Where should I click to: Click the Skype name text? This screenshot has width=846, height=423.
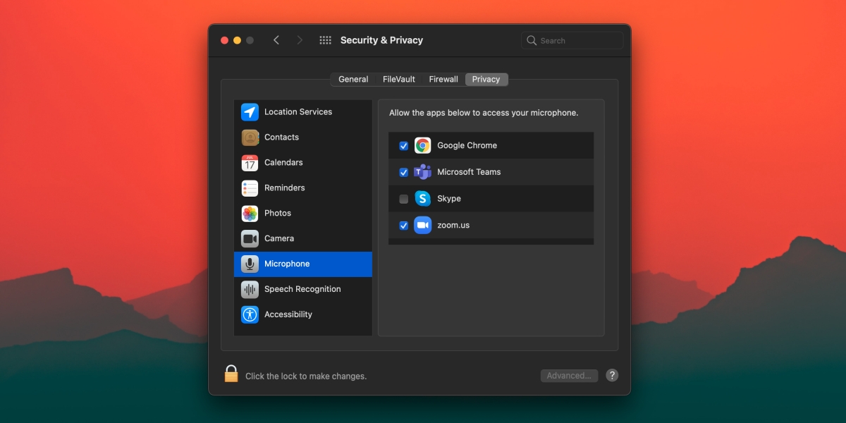coord(449,199)
